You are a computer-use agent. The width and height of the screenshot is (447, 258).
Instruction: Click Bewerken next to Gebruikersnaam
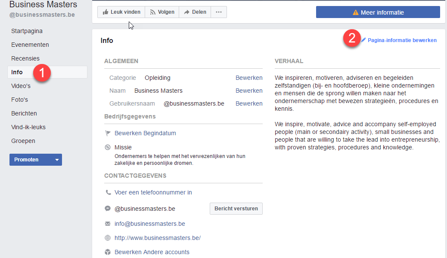pos(249,103)
